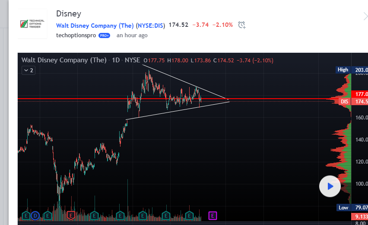This screenshot has width=368, height=225.
Task: Click the purple E upcoming earnings marker
Action: click(213, 215)
